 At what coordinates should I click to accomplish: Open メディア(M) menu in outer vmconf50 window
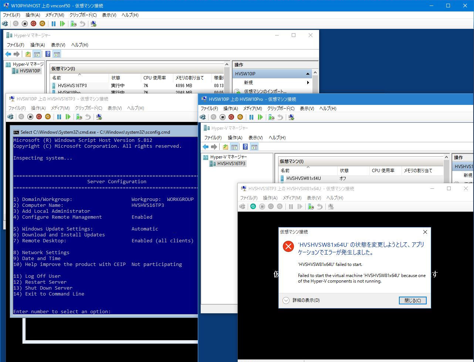coord(55,15)
